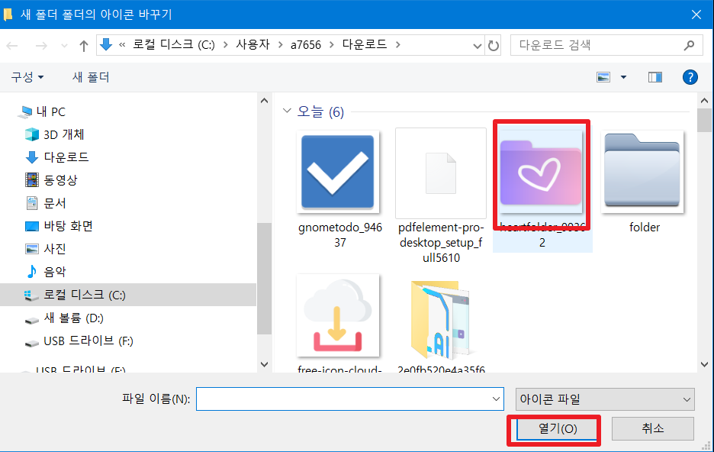714x452 pixels.
Task: Click the Help question mark icon
Action: pos(690,76)
